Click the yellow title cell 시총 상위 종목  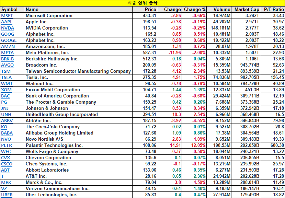click(x=142, y=3)
